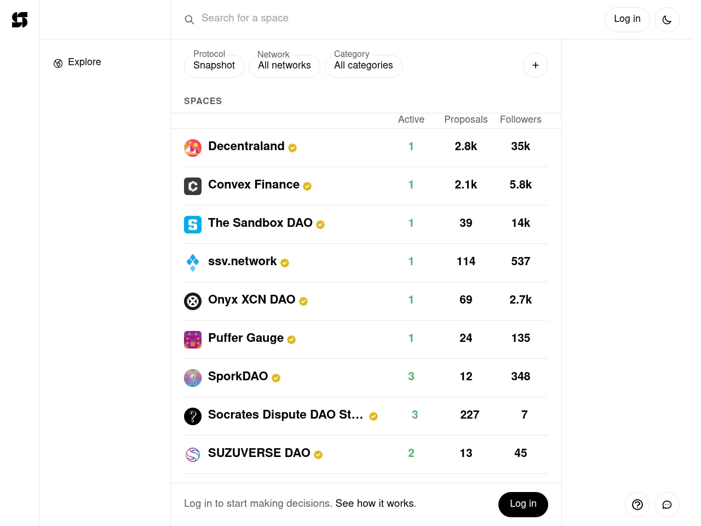Toggle dark mode moon icon
The image size is (701, 526).
pyautogui.click(x=666, y=20)
